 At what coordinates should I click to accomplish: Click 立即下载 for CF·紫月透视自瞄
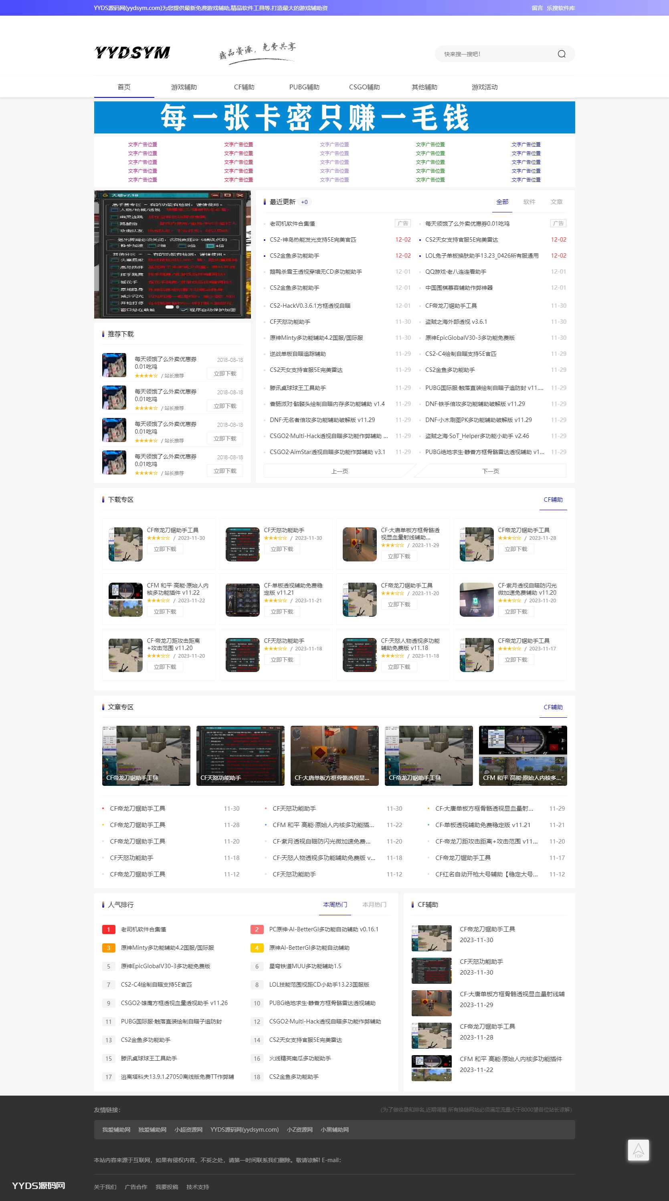point(515,612)
